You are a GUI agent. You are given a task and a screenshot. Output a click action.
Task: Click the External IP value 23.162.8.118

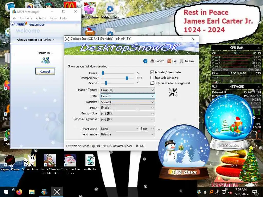tap(252, 92)
